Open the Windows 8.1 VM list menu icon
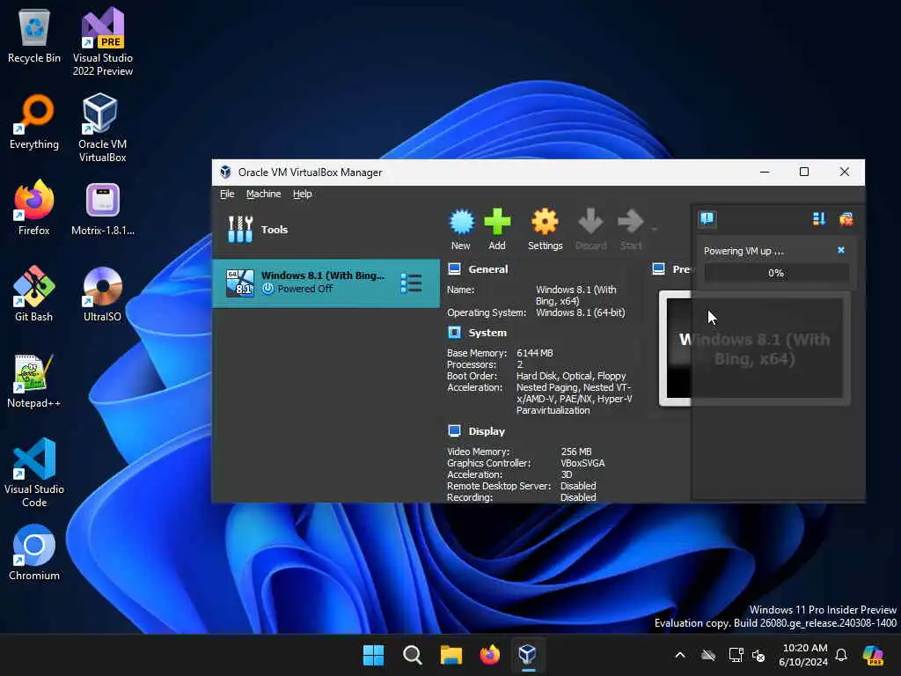 pyautogui.click(x=411, y=283)
